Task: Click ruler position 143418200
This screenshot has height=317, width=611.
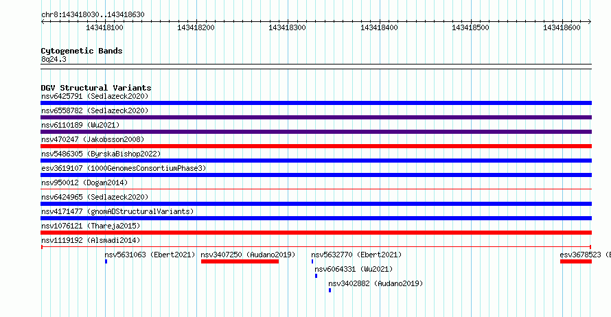Action: click(x=196, y=27)
